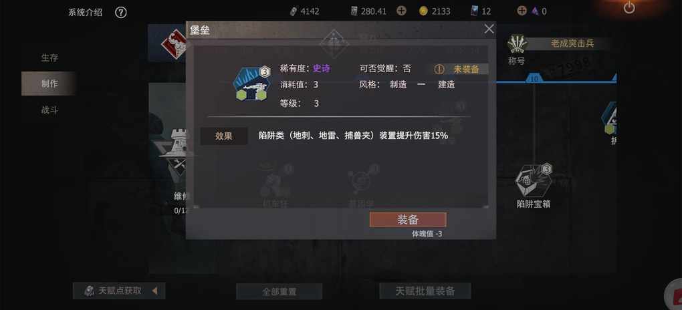Click the 堡垒 talent icon in dialog
The width and height of the screenshot is (682, 310).
point(252,84)
